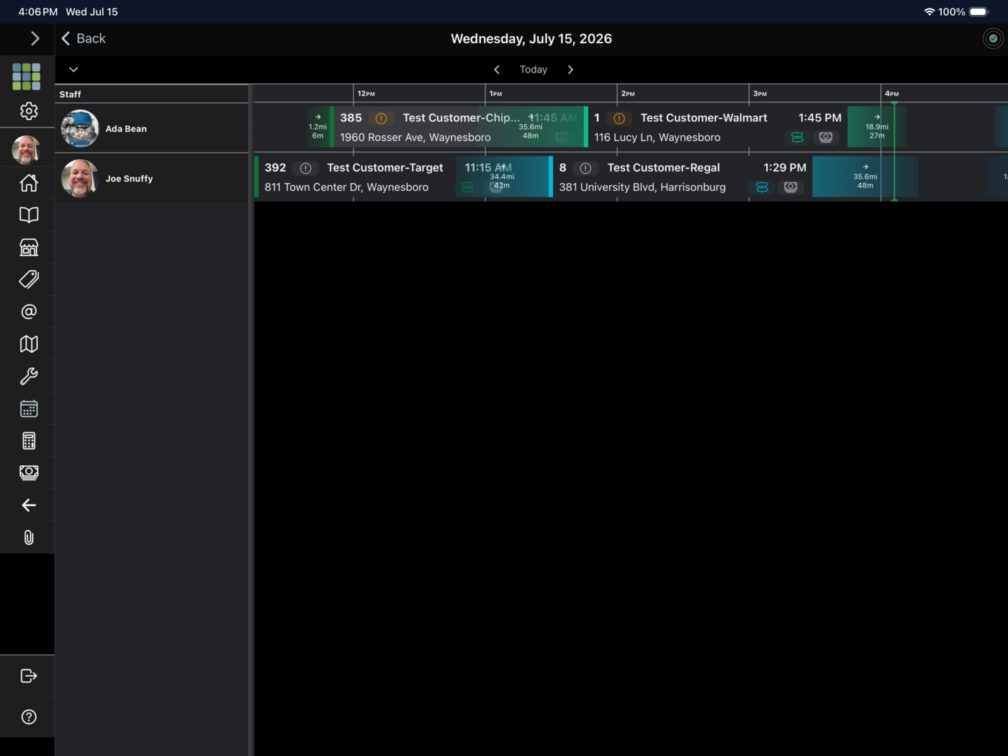This screenshot has width=1008, height=756.
Task: Click 1960 Rosser Ave, Waynesboro address
Action: pyautogui.click(x=415, y=138)
